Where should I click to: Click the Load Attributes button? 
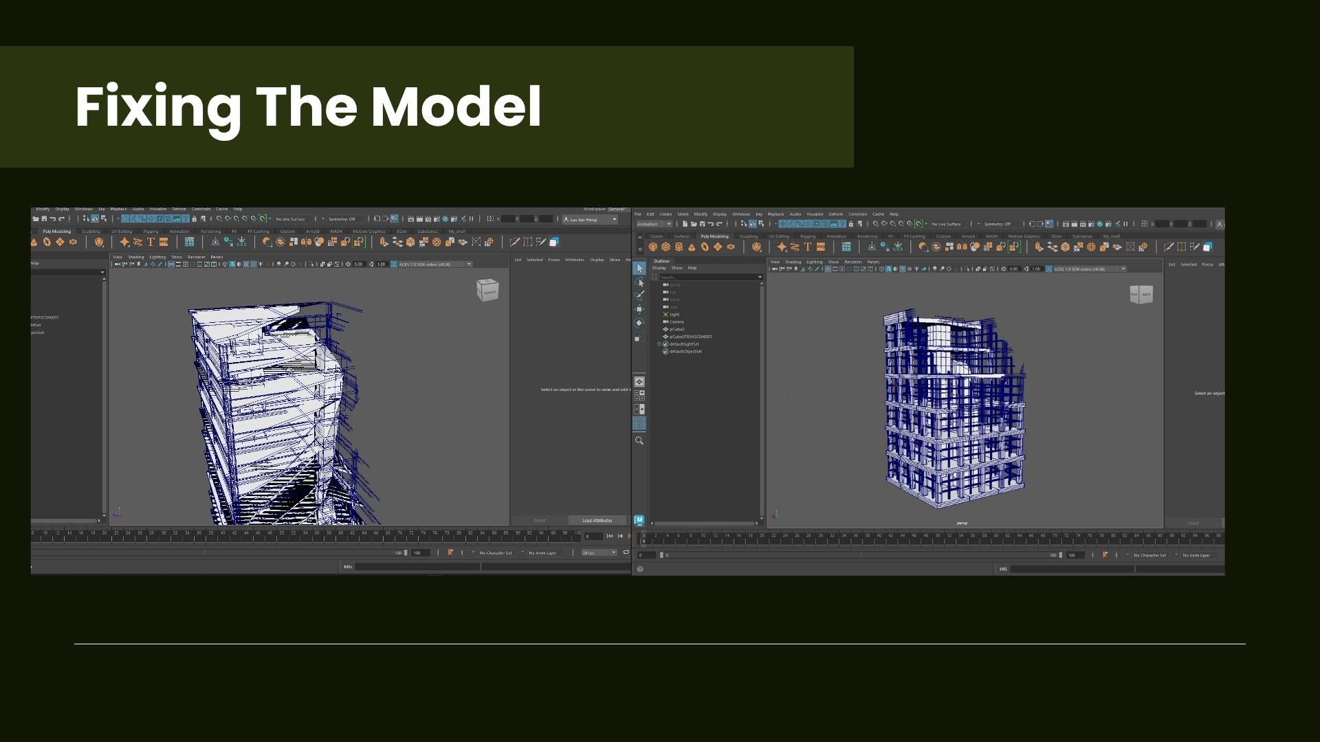pos(597,521)
